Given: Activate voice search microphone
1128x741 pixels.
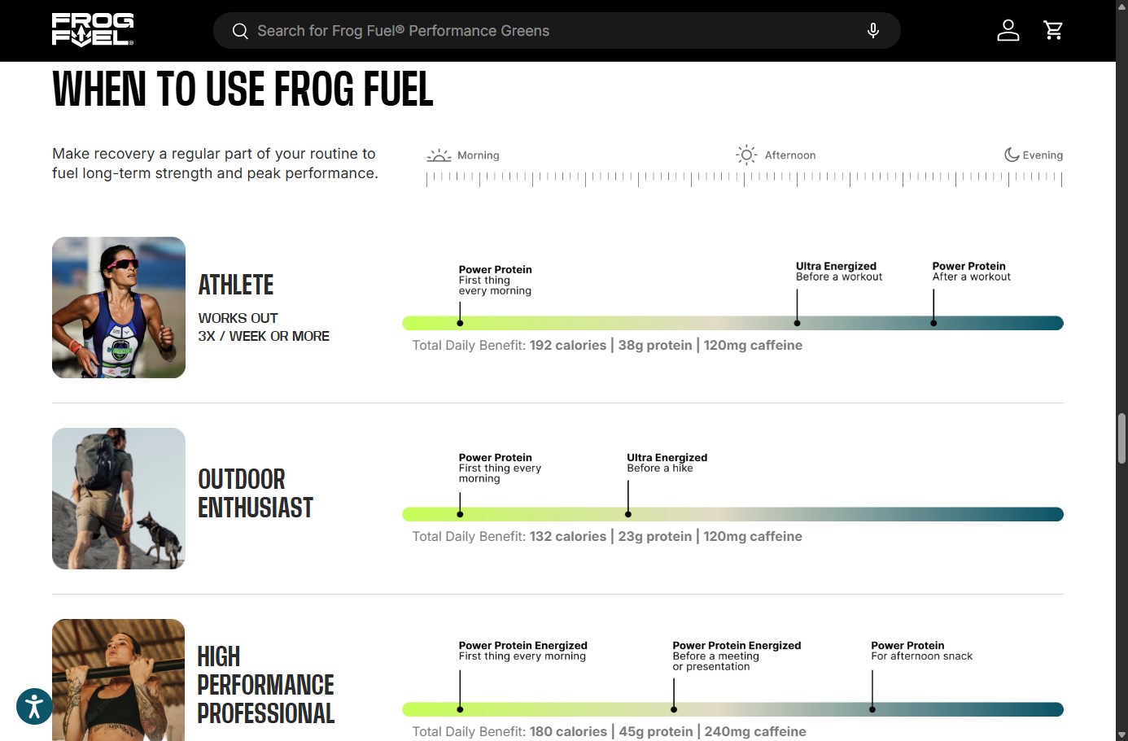Looking at the screenshot, I should 872,31.
